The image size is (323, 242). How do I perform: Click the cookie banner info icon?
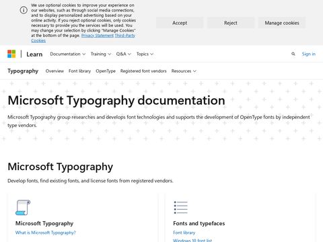tap(24, 10)
